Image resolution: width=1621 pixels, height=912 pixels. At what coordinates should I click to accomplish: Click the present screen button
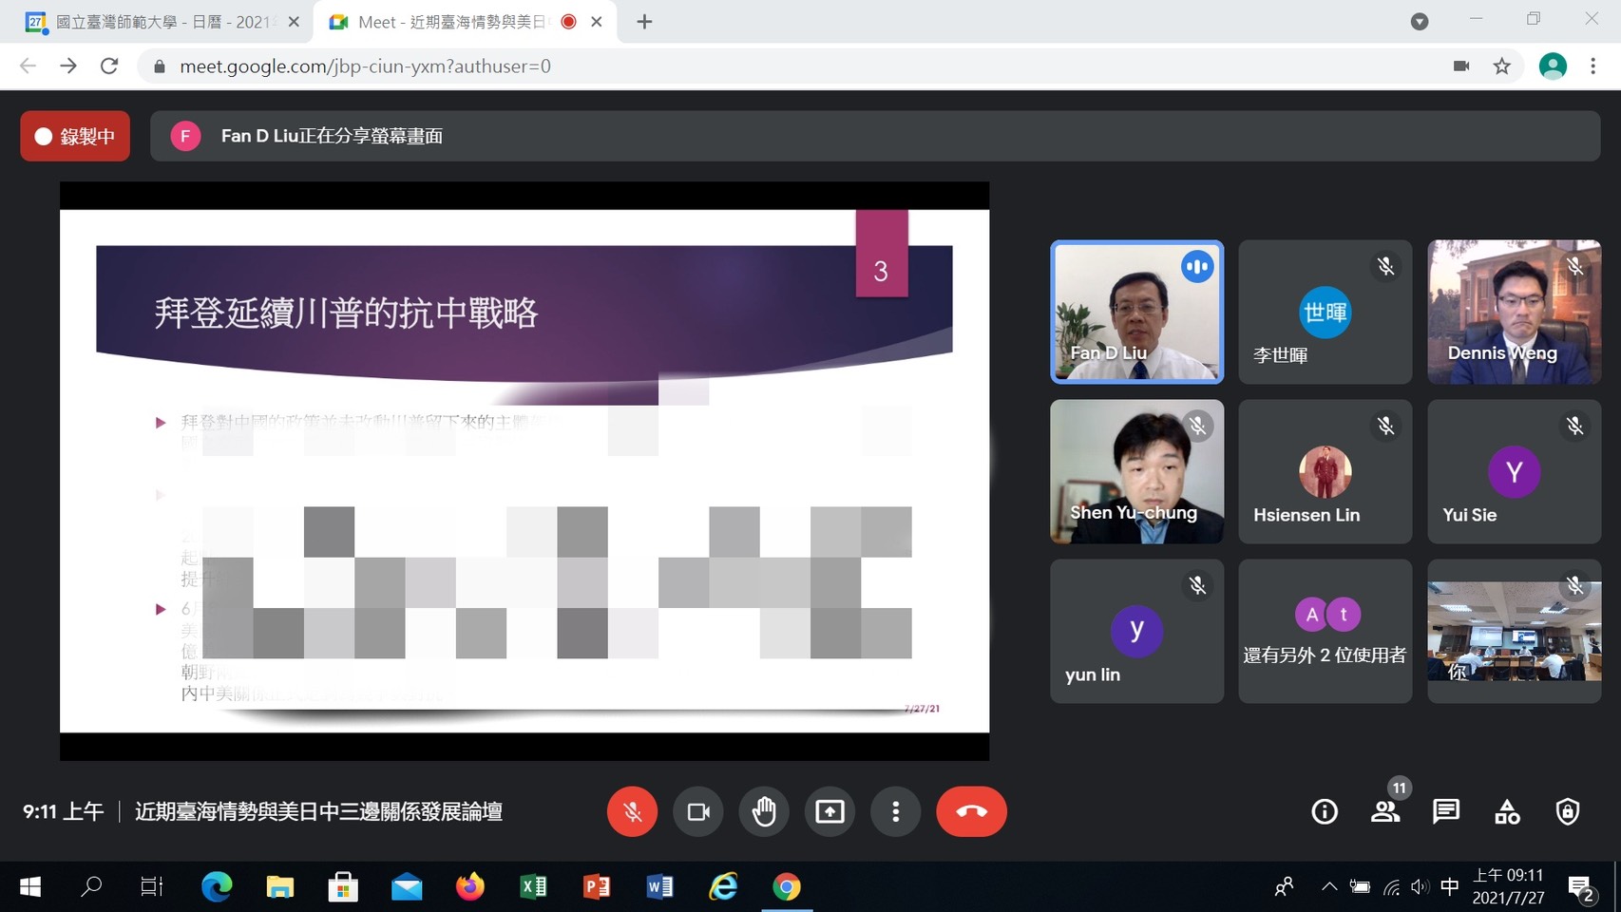click(830, 811)
